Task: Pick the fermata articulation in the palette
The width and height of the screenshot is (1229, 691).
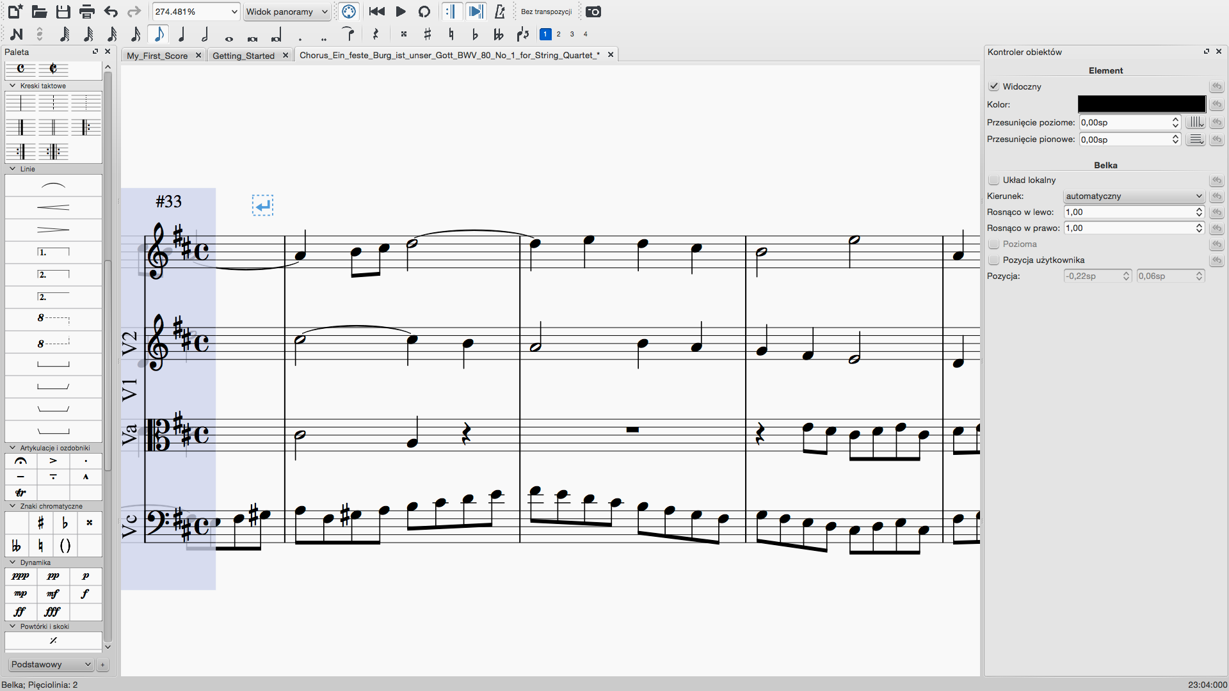Action: 20,461
